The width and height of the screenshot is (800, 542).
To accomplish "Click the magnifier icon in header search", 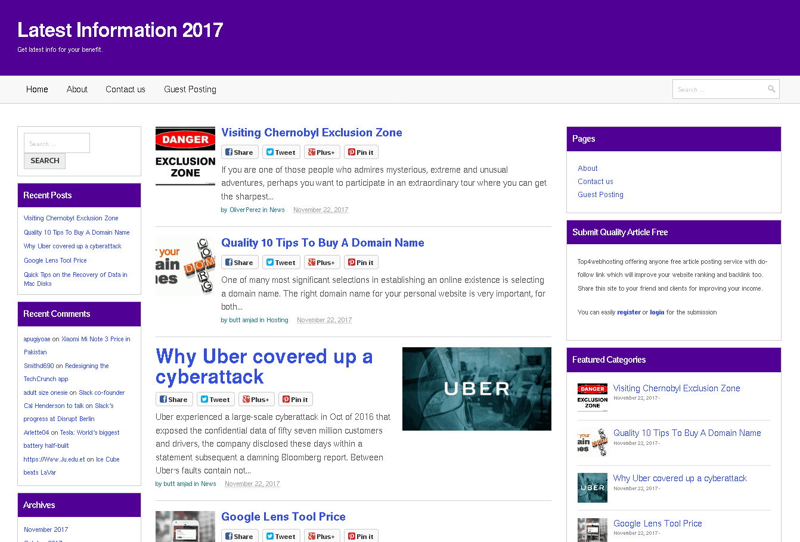I will [x=771, y=89].
